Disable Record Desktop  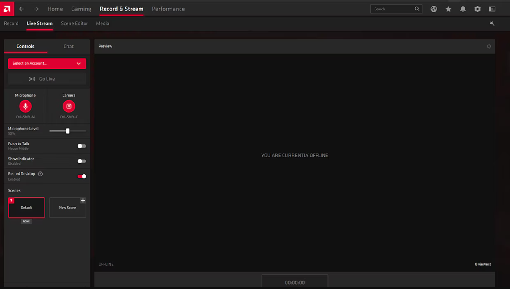(82, 176)
